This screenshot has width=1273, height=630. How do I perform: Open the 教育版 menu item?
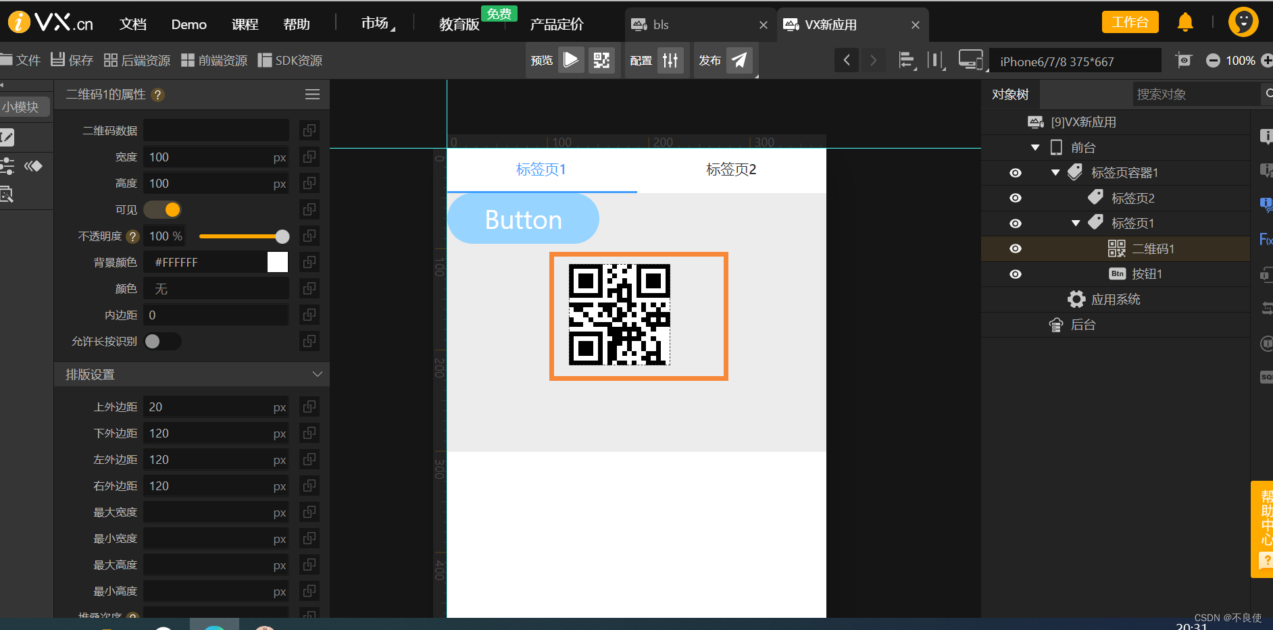(459, 24)
